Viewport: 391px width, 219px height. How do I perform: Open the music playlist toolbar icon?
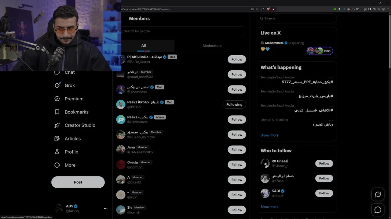[x=365, y=9]
